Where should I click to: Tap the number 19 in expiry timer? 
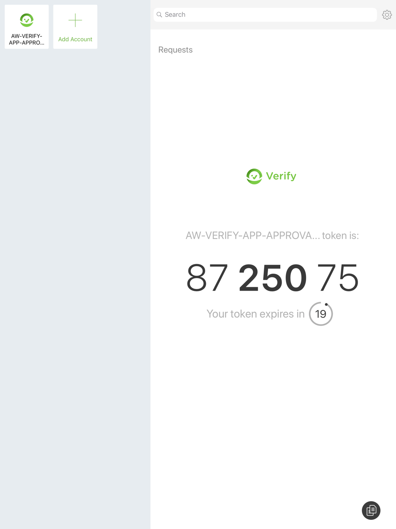(x=321, y=314)
